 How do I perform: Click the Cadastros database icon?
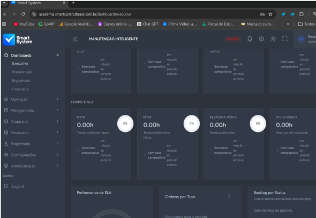pyautogui.click(x=6, y=121)
